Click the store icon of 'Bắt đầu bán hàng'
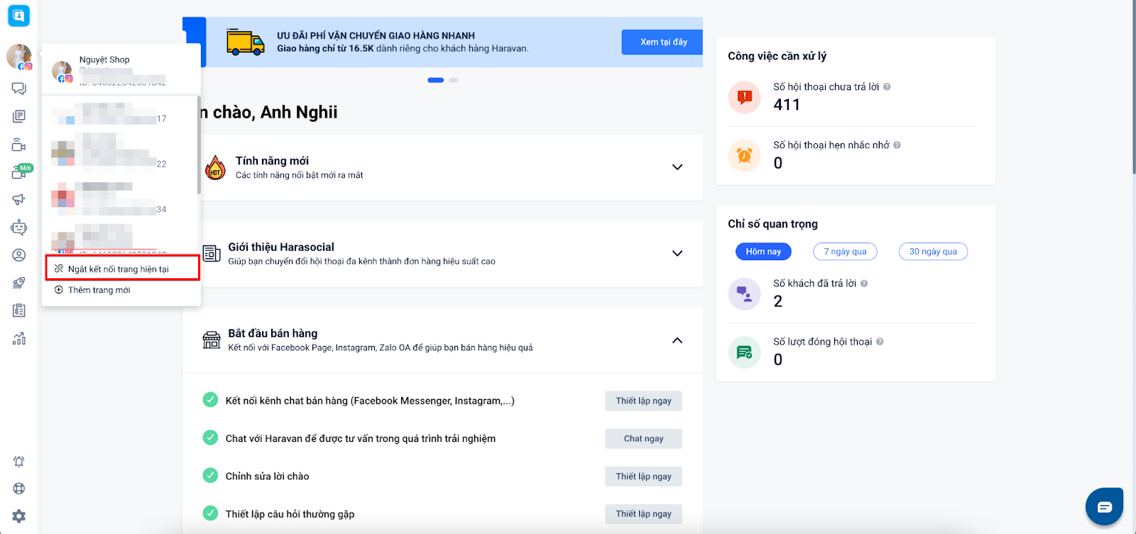This screenshot has height=534, width=1136. (212, 340)
